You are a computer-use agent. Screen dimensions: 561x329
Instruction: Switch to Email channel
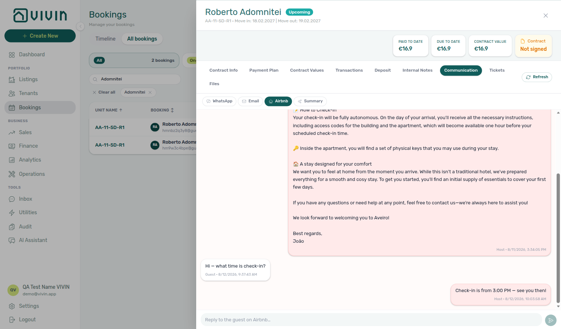[x=250, y=101]
